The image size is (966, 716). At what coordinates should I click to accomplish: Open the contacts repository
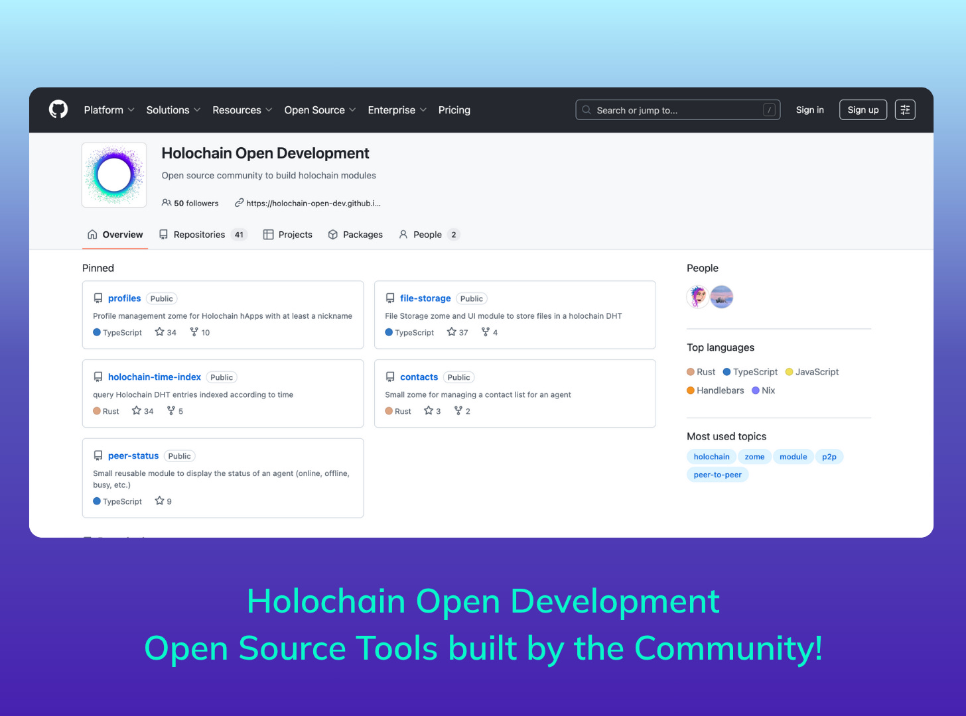pyautogui.click(x=419, y=377)
